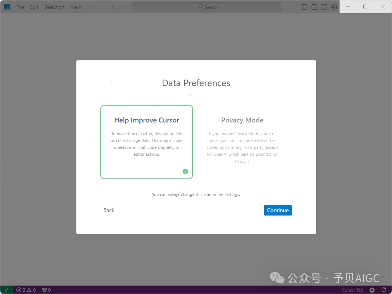
Task: Select the Help Improve Cursor option card
Action: click(147, 142)
